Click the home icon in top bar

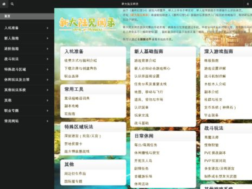(4, 4)
